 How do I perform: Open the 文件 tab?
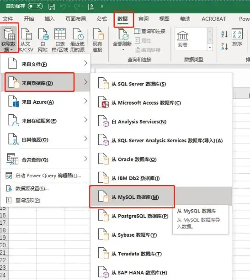click(x=8, y=19)
